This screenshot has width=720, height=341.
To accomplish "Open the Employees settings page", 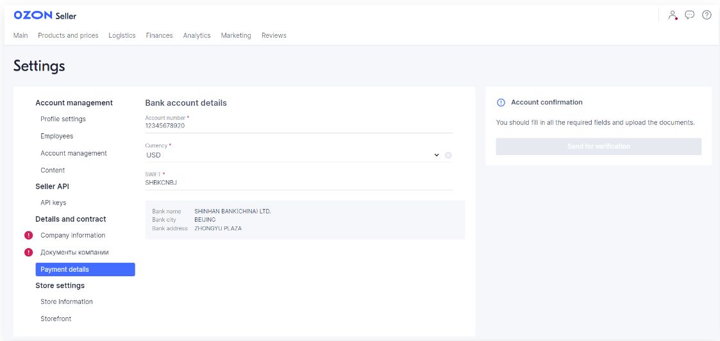I will pos(56,136).
